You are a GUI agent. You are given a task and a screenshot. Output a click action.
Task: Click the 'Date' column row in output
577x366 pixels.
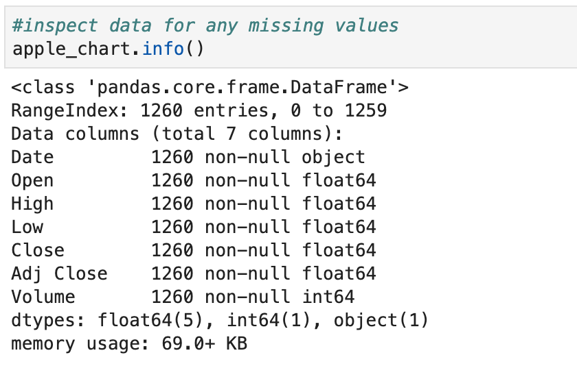(188, 158)
